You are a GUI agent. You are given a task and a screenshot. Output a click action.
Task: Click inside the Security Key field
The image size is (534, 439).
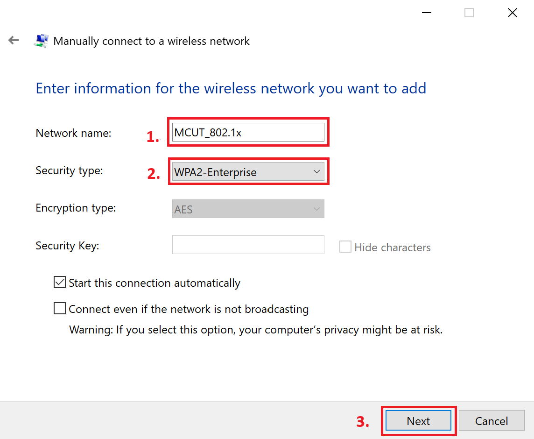point(248,245)
